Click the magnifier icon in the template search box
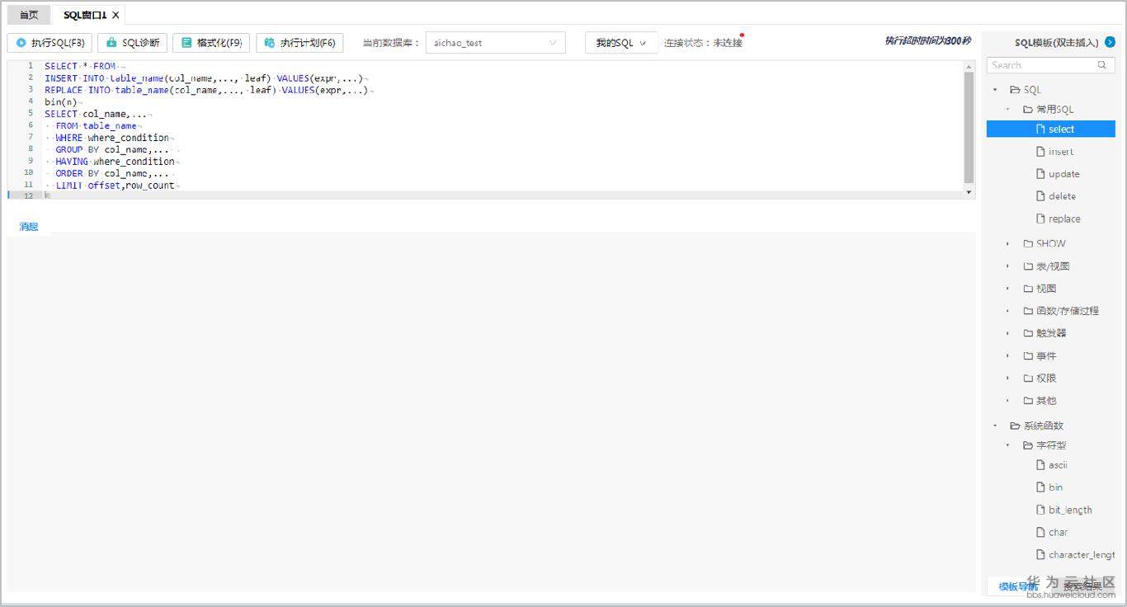The width and height of the screenshot is (1127, 607). click(1102, 65)
